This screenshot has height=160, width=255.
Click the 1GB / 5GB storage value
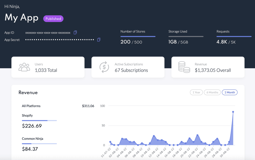coord(178,42)
